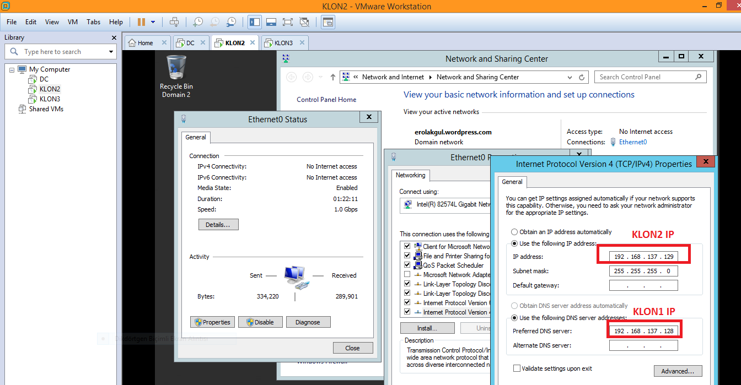Switch to the KLON3 tab
The width and height of the screenshot is (741, 385).
283,43
